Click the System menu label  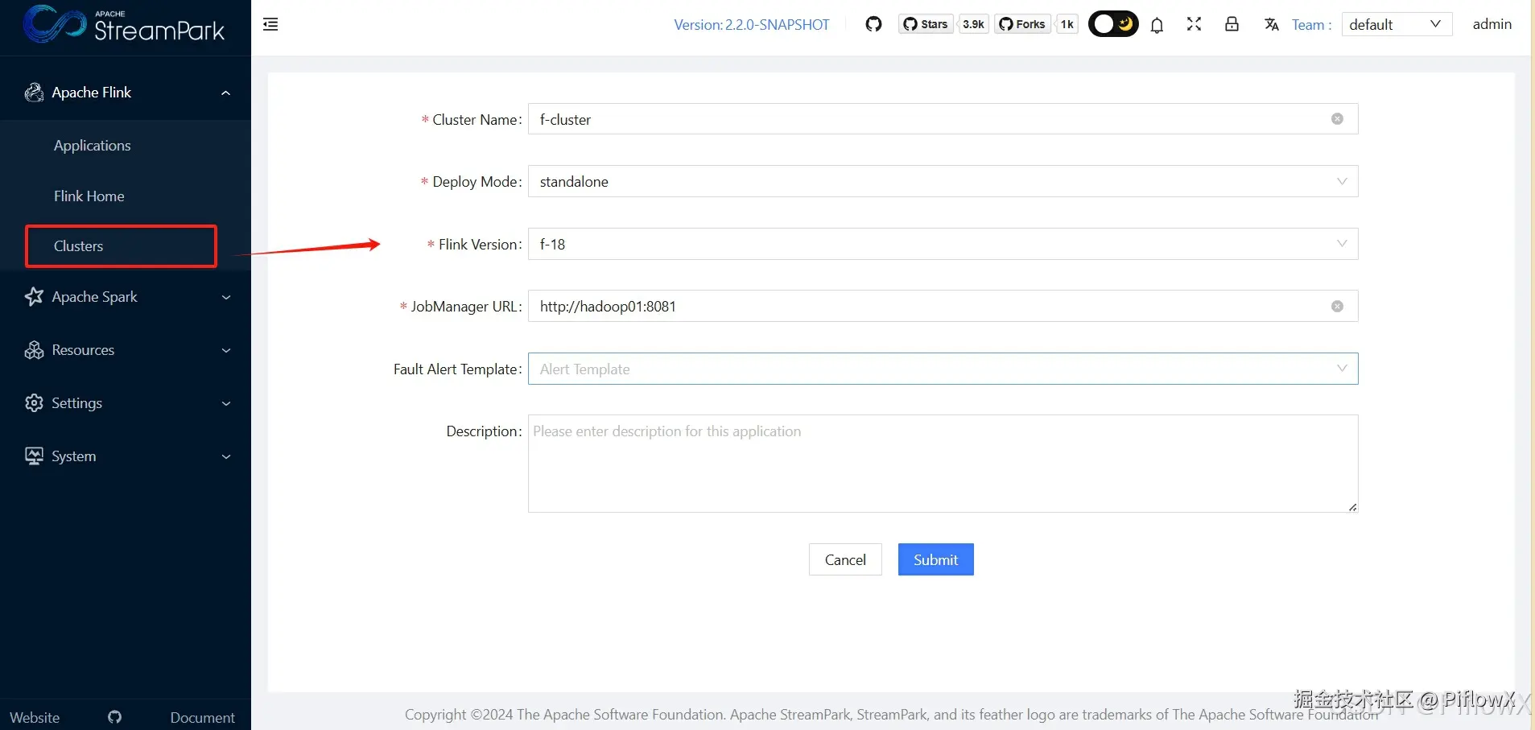coord(74,456)
